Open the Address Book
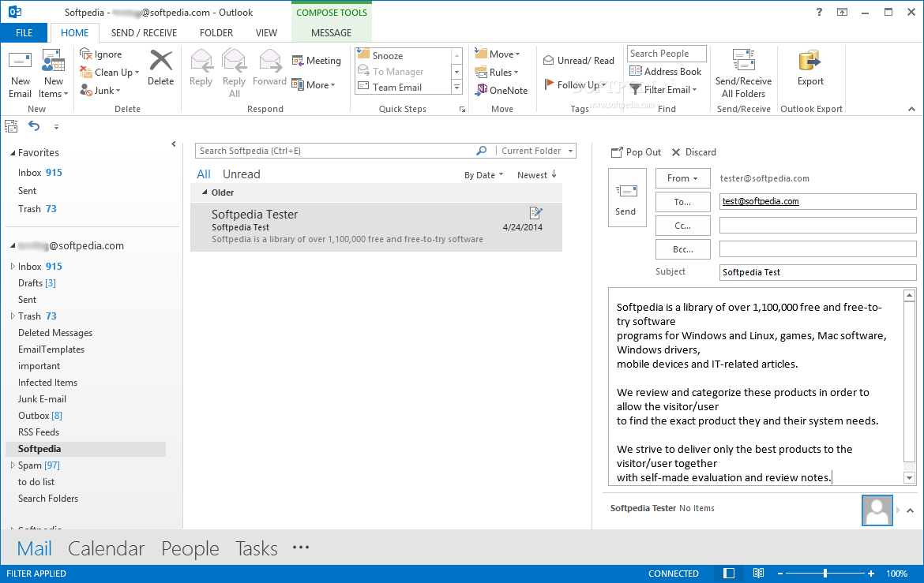Screen dimensions: 924x583 [666, 71]
